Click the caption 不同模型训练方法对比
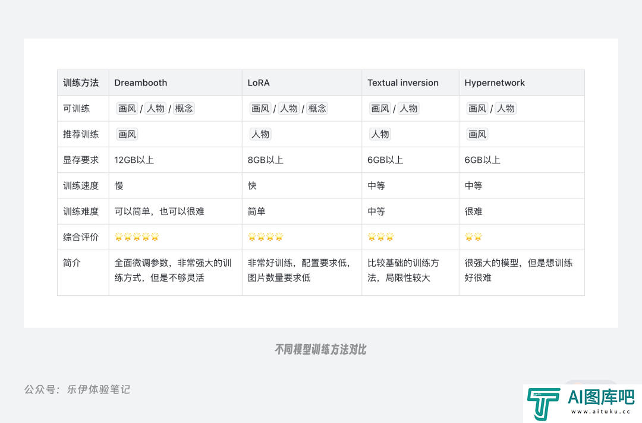 pyautogui.click(x=320, y=349)
